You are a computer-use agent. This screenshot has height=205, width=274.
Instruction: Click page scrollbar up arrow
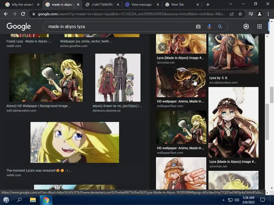tap(272, 21)
